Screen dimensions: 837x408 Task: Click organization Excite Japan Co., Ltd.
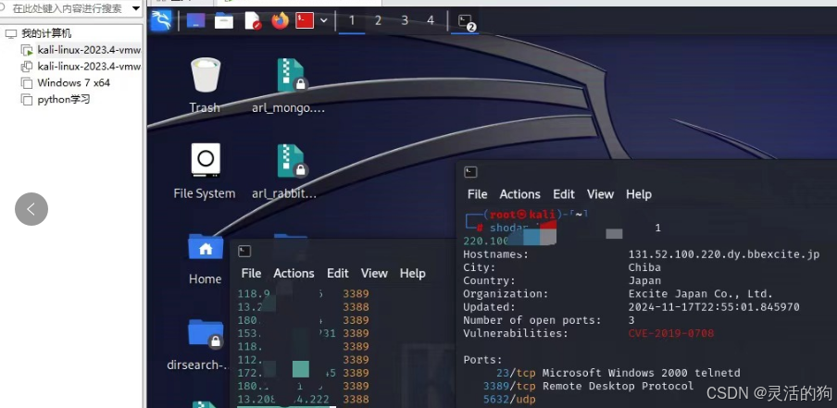pos(700,294)
